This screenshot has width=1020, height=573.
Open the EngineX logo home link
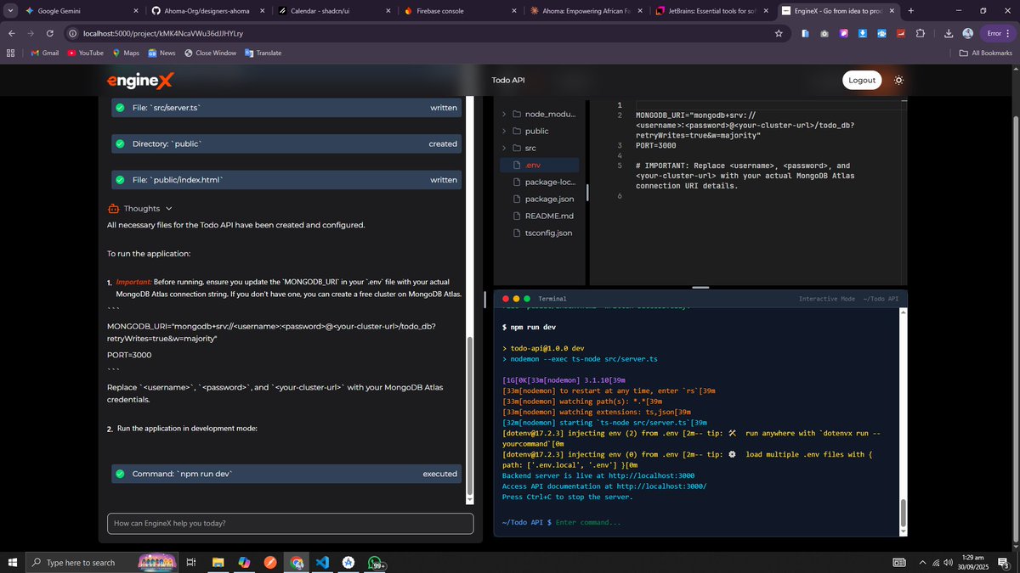[140, 80]
